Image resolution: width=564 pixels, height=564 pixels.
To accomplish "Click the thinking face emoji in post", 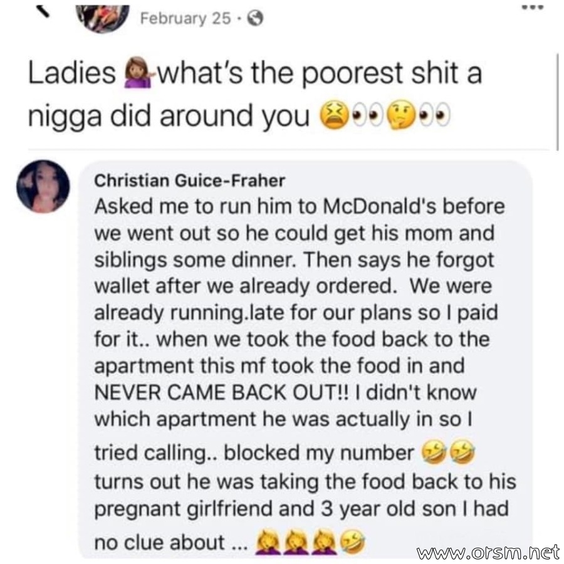I will pyautogui.click(x=401, y=116).
